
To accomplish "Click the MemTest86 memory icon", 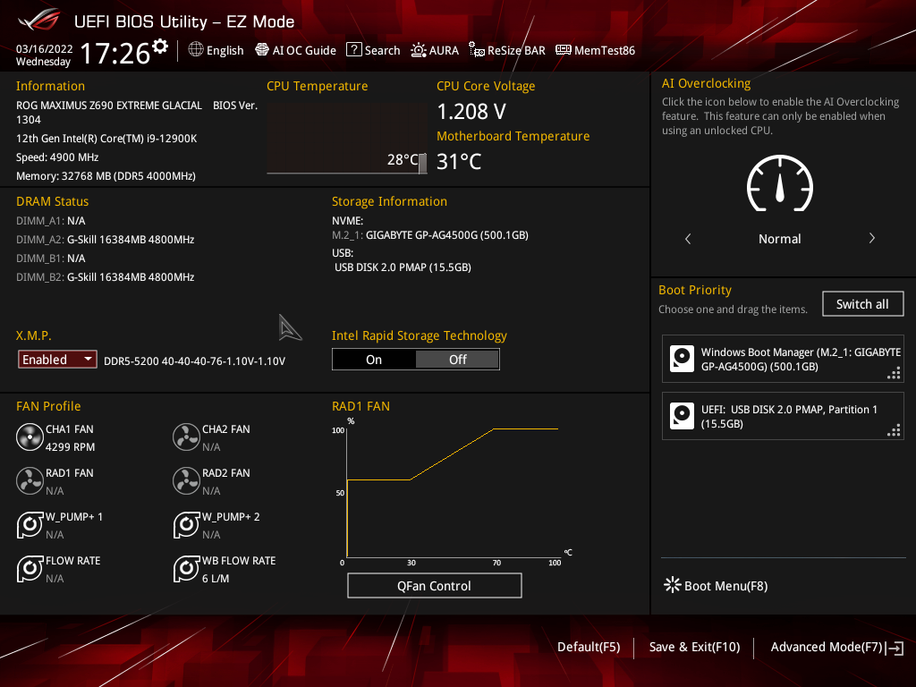I will pos(564,50).
